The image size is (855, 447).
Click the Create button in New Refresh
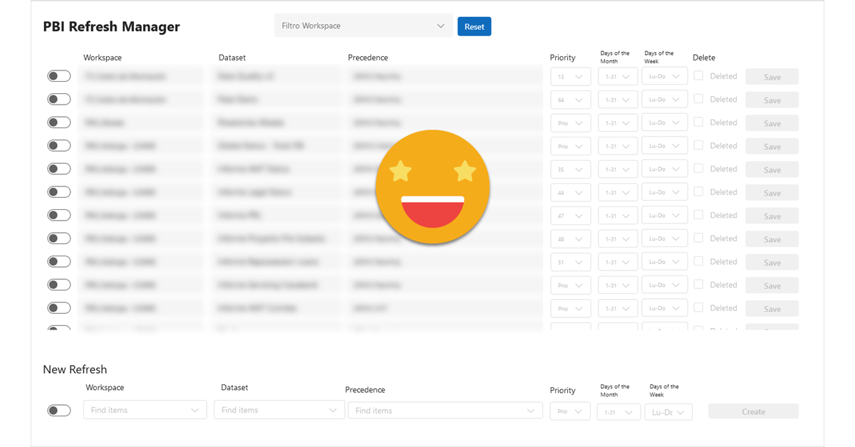[x=753, y=411]
